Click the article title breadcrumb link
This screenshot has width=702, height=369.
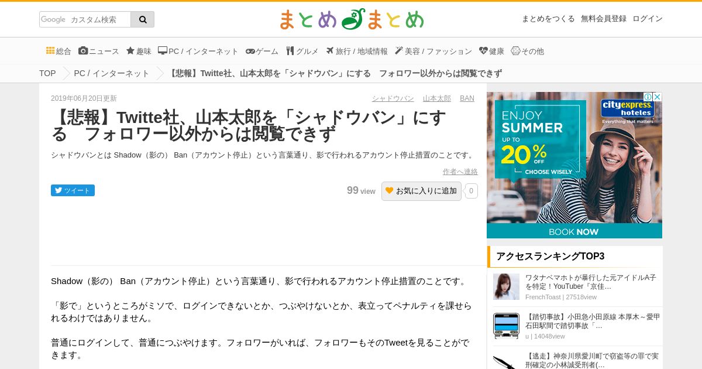(x=335, y=73)
